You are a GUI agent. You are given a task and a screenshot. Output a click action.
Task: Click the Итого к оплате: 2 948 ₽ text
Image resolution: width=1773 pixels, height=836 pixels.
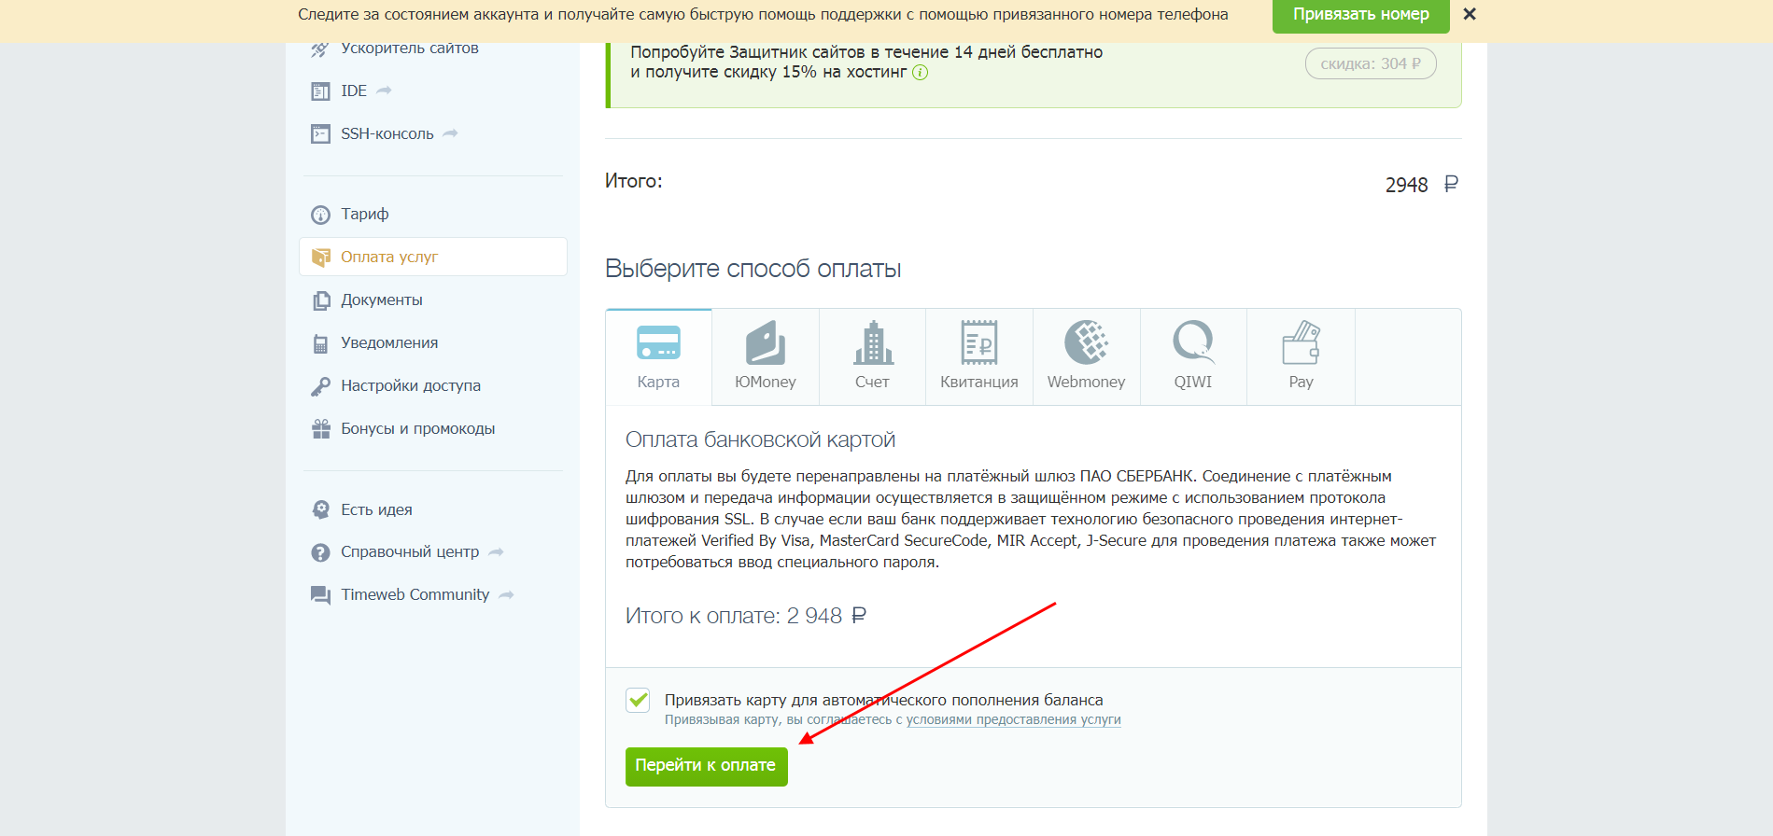click(x=746, y=616)
